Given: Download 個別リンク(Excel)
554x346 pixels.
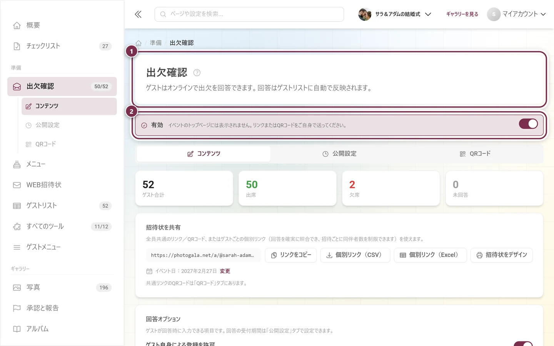Looking at the screenshot, I should pyautogui.click(x=430, y=255).
